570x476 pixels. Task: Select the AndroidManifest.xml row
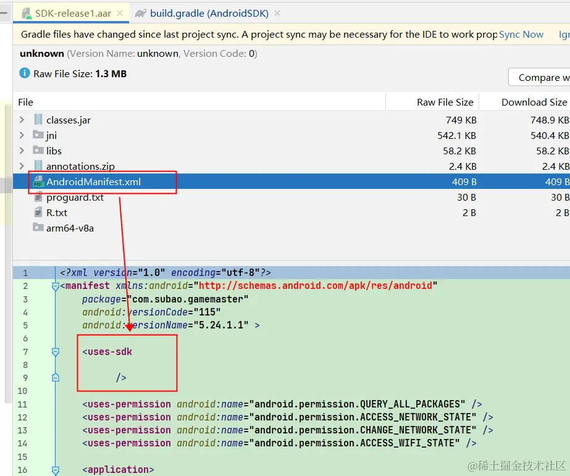coord(291,182)
